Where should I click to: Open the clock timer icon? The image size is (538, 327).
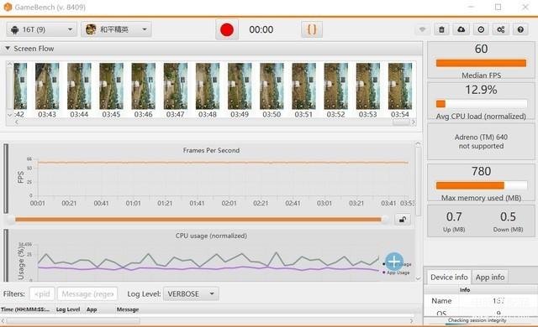[481, 29]
